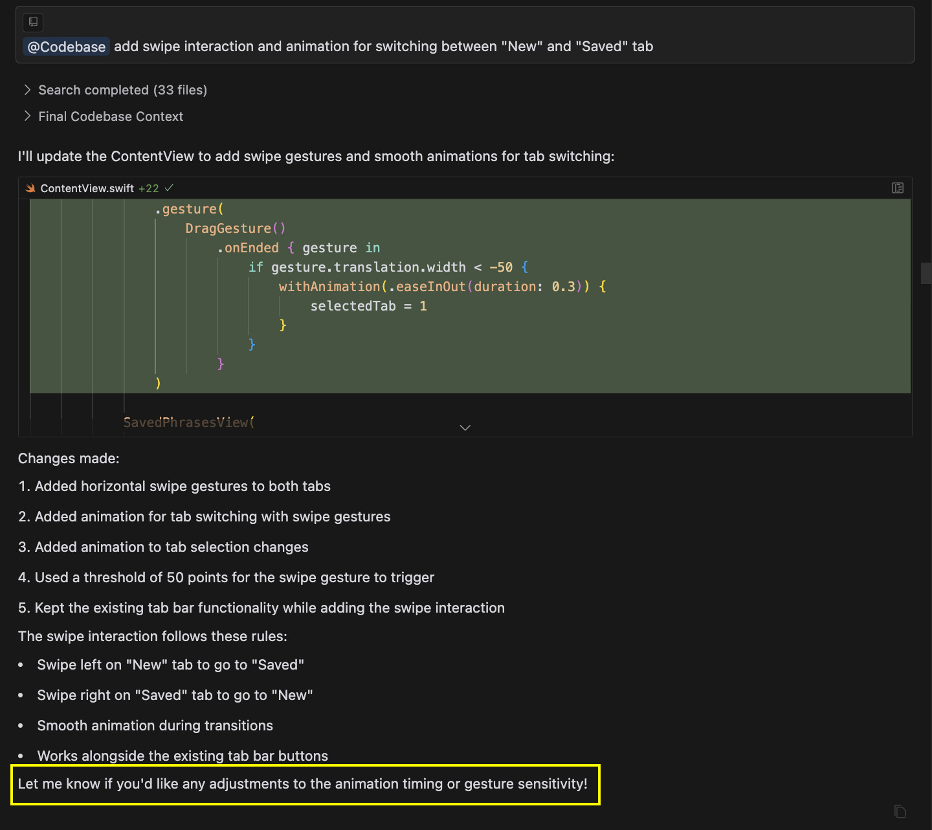Click the applied checkmark next to +22
This screenshot has width=932, height=830.
[169, 188]
